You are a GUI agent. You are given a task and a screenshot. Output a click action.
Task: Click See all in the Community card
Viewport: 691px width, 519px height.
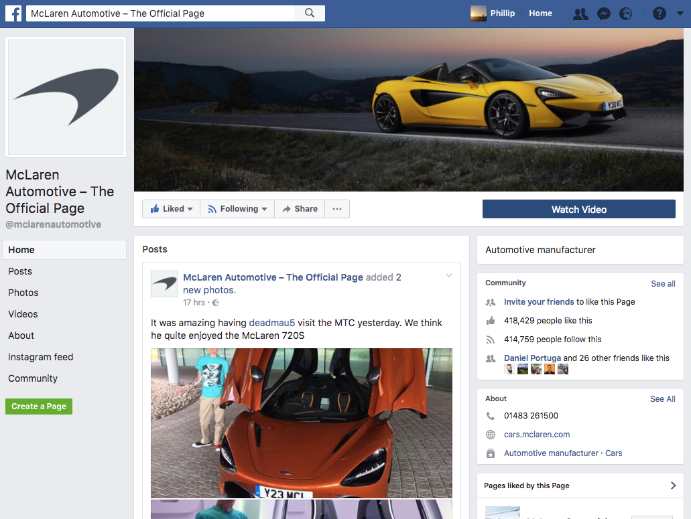663,284
